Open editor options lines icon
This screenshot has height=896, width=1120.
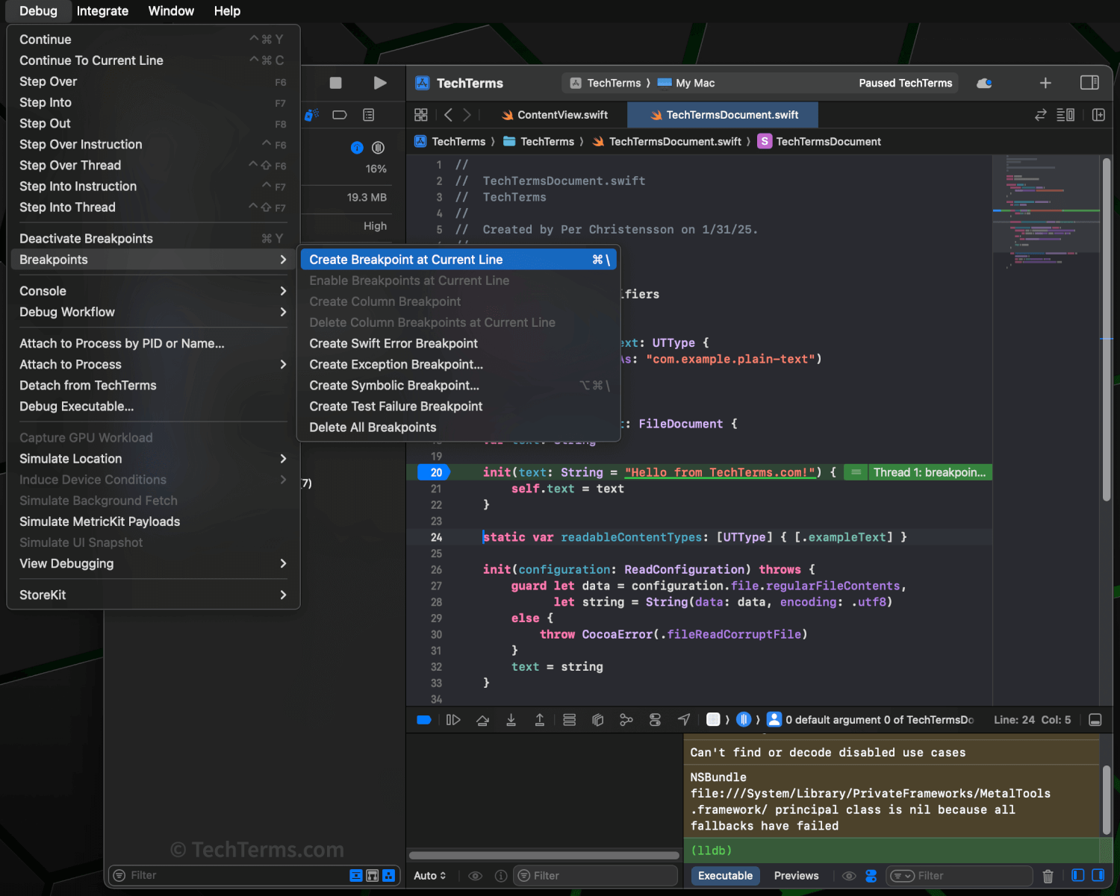(x=1065, y=115)
